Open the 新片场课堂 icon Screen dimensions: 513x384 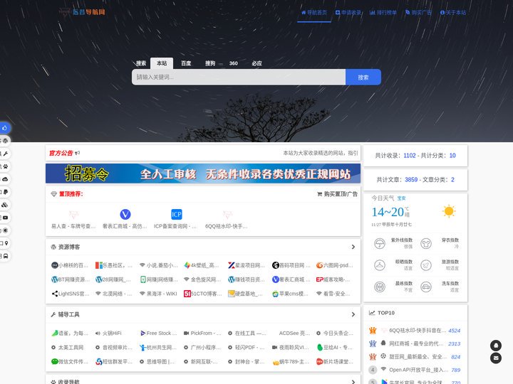[320, 361]
